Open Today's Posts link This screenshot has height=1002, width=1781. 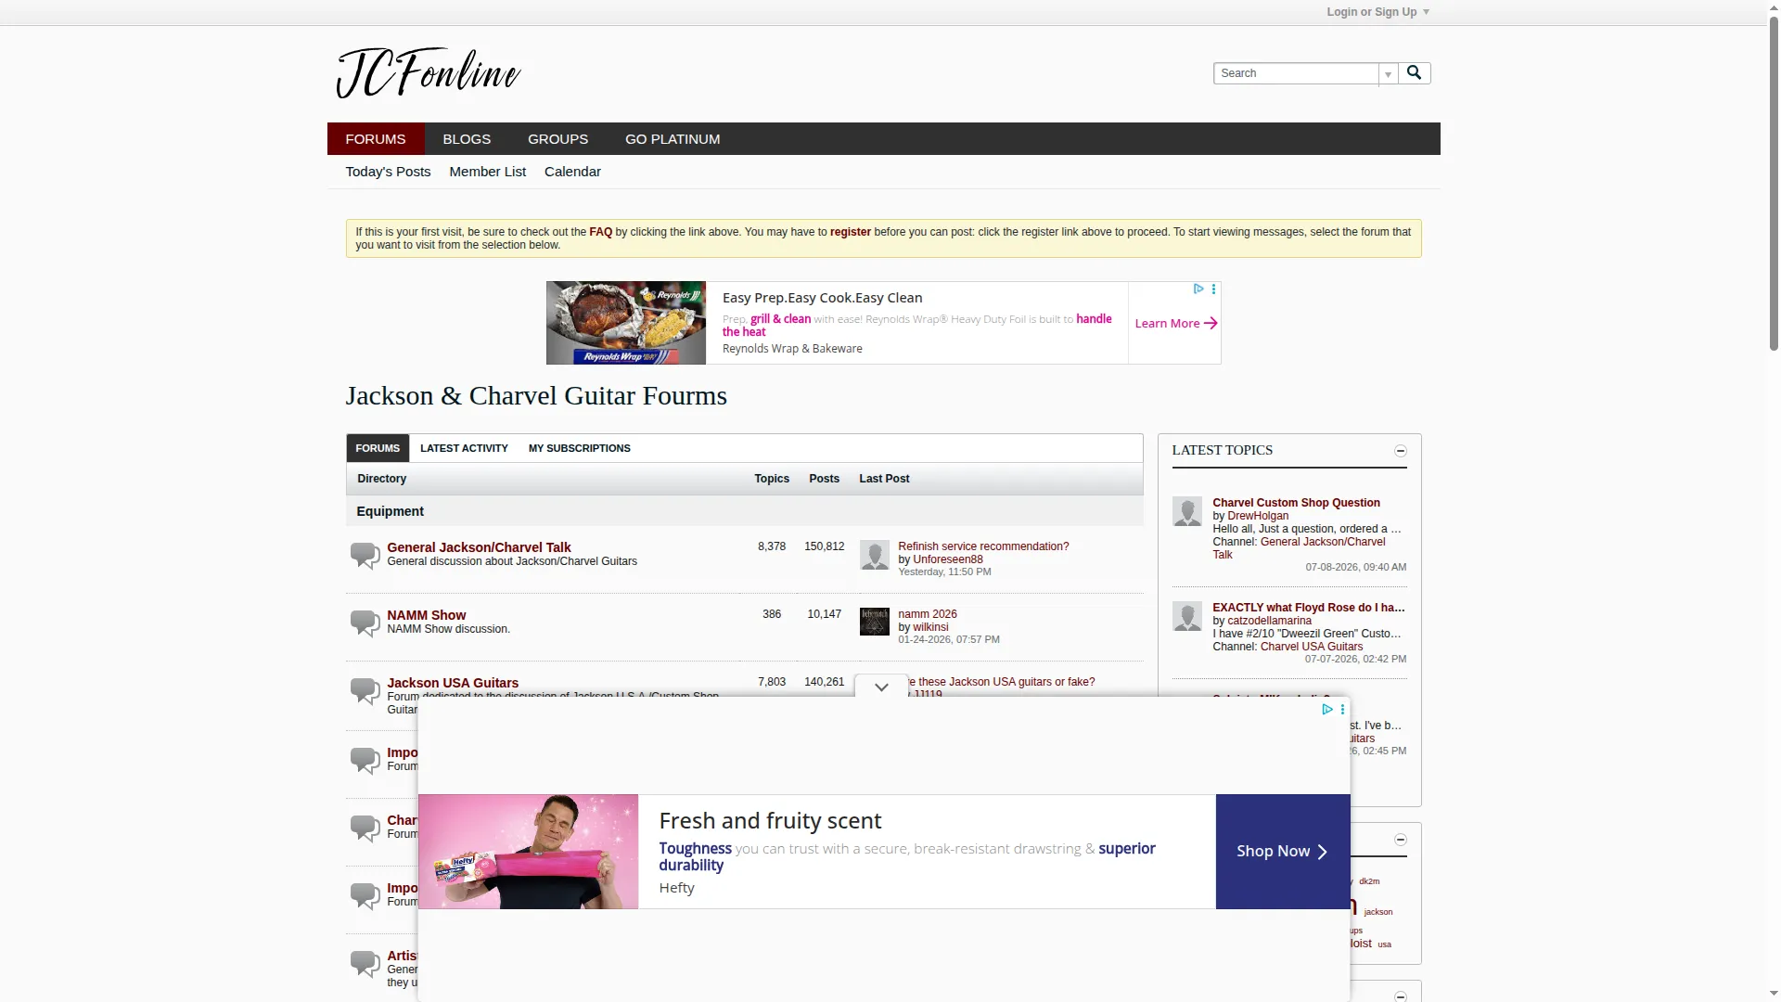388,172
